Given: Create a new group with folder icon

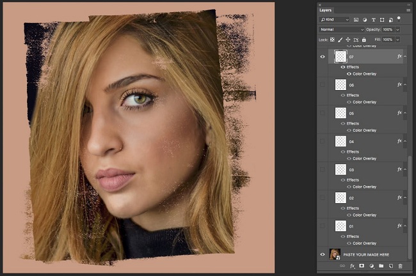Looking at the screenshot, I should tap(381, 265).
